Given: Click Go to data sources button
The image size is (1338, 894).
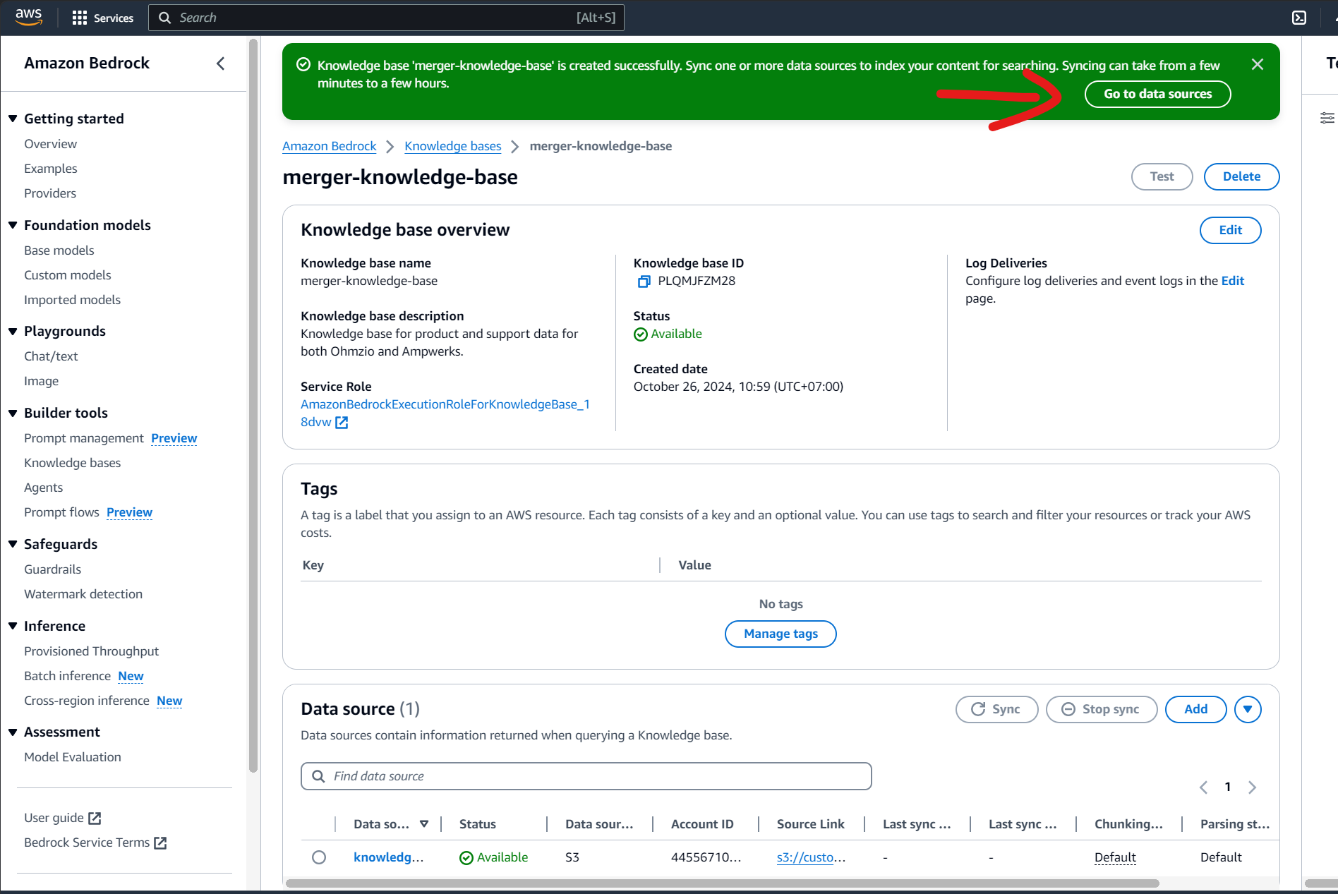Looking at the screenshot, I should [1157, 94].
